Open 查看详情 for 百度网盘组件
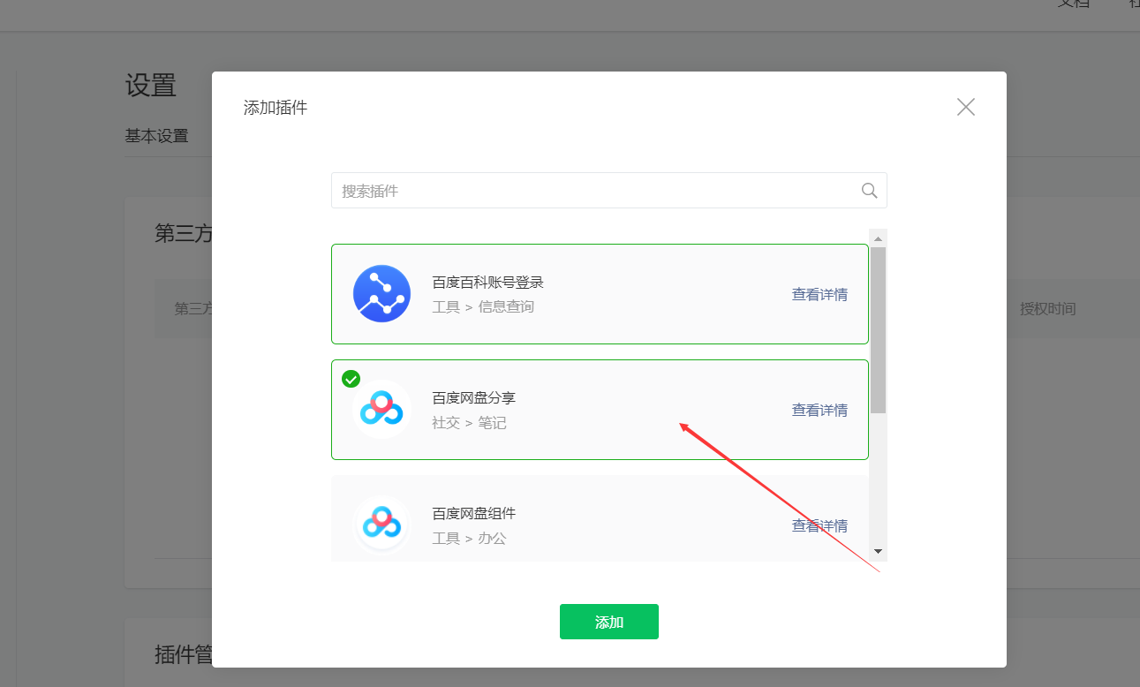This screenshot has width=1140, height=687. point(819,526)
